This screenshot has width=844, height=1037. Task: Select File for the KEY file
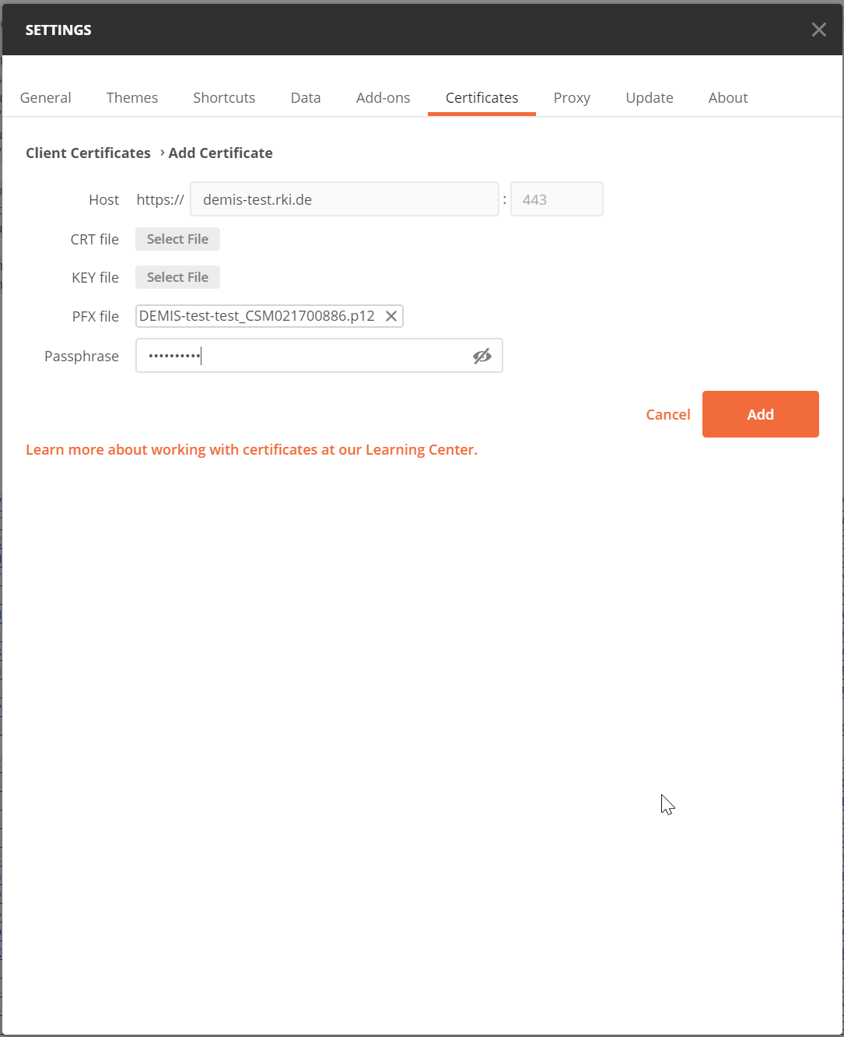click(x=177, y=277)
